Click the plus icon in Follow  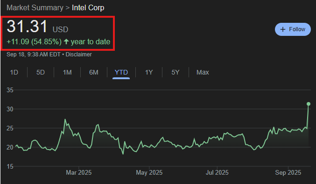(283, 29)
